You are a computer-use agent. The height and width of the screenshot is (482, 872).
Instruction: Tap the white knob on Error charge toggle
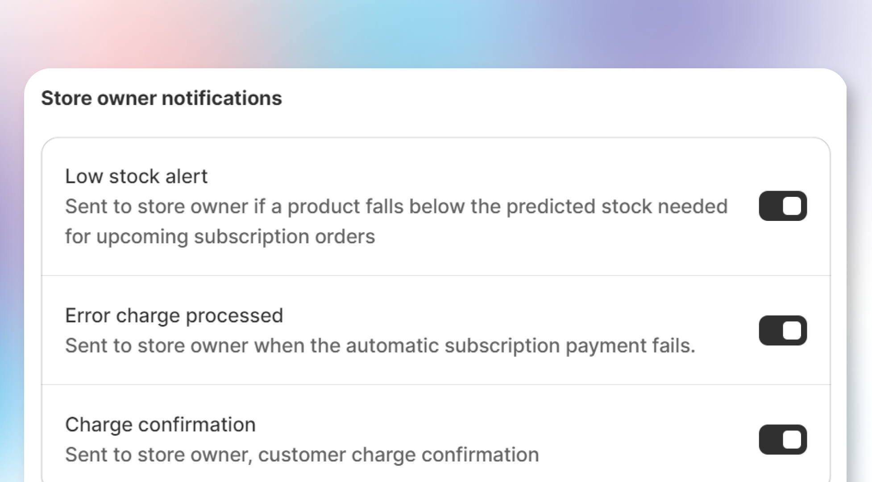(x=792, y=330)
